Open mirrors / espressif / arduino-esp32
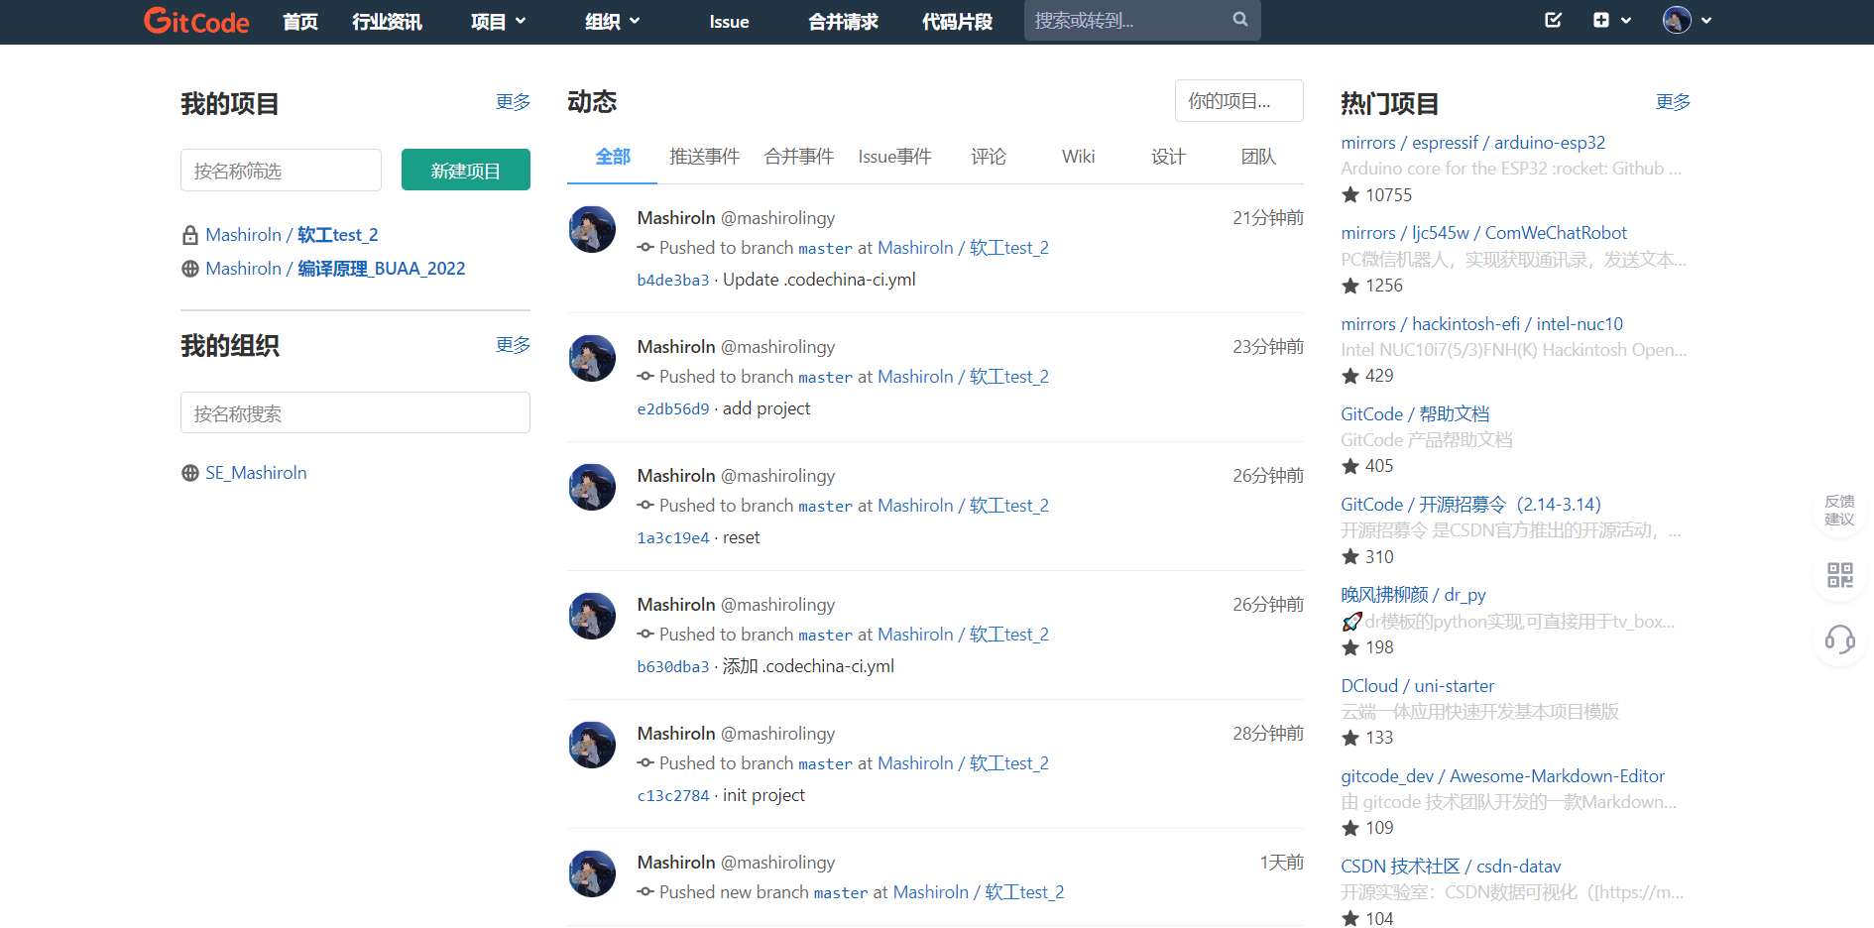Viewport: 1874px width, 928px height. 1472,143
